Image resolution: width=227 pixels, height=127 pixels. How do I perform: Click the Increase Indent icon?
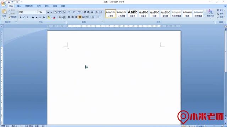(x=88, y=12)
